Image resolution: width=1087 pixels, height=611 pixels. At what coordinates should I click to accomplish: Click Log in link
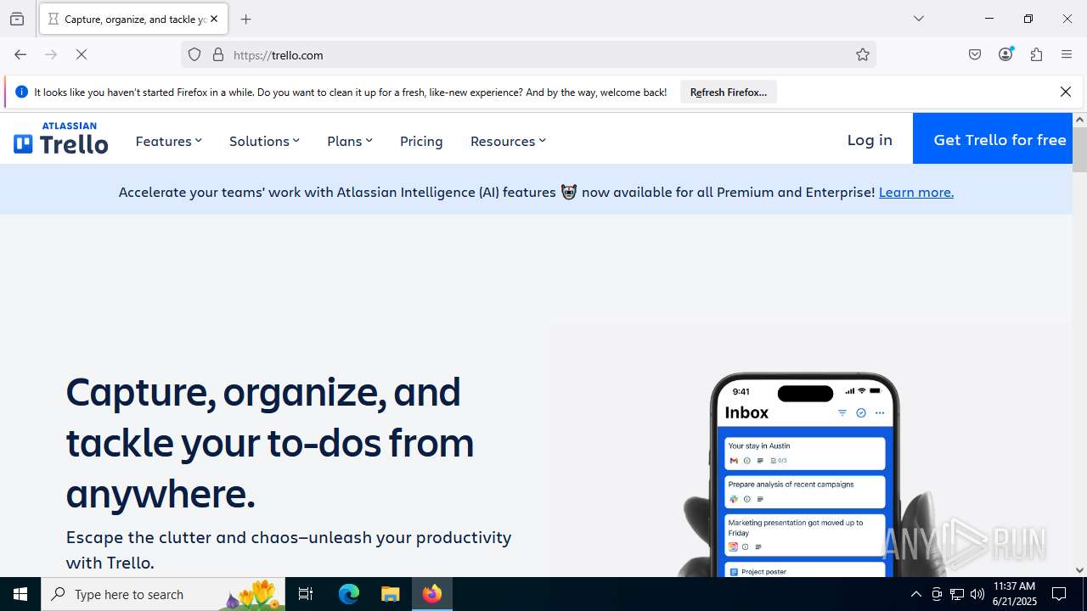pos(870,139)
